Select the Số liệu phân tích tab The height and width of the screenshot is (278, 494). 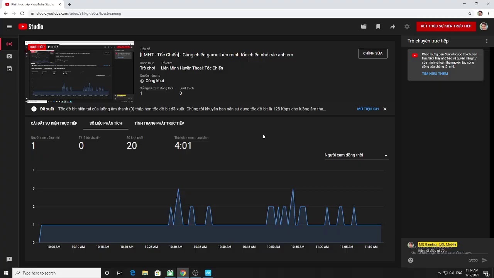tap(106, 123)
